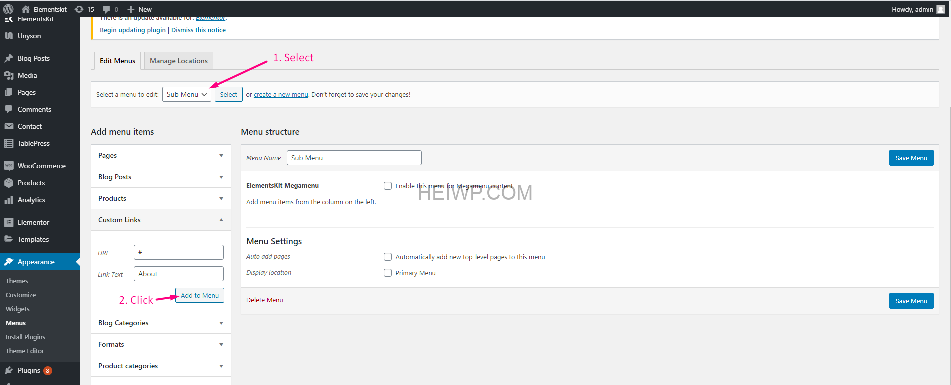
Task: Expand the Product categories accordion section
Action: 161,366
